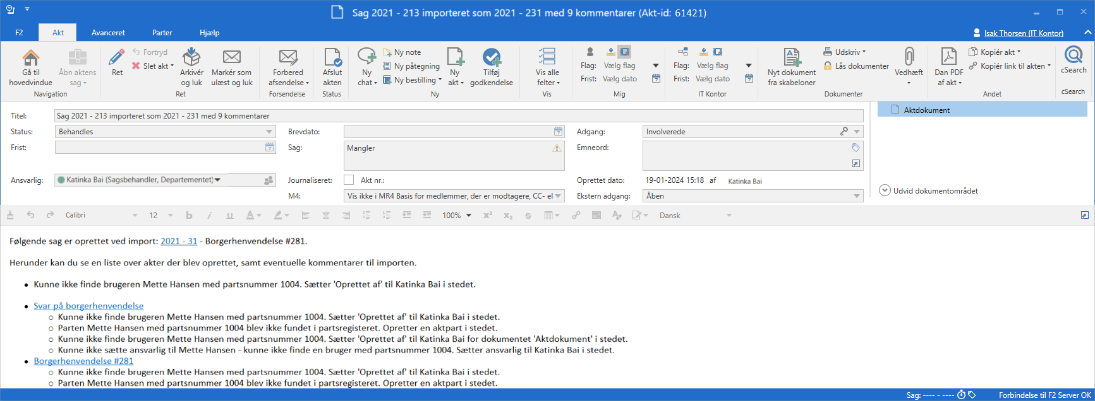Open the Vedhæft paperclip icon
Viewport: 1095px width, 401px height.
pyautogui.click(x=909, y=58)
